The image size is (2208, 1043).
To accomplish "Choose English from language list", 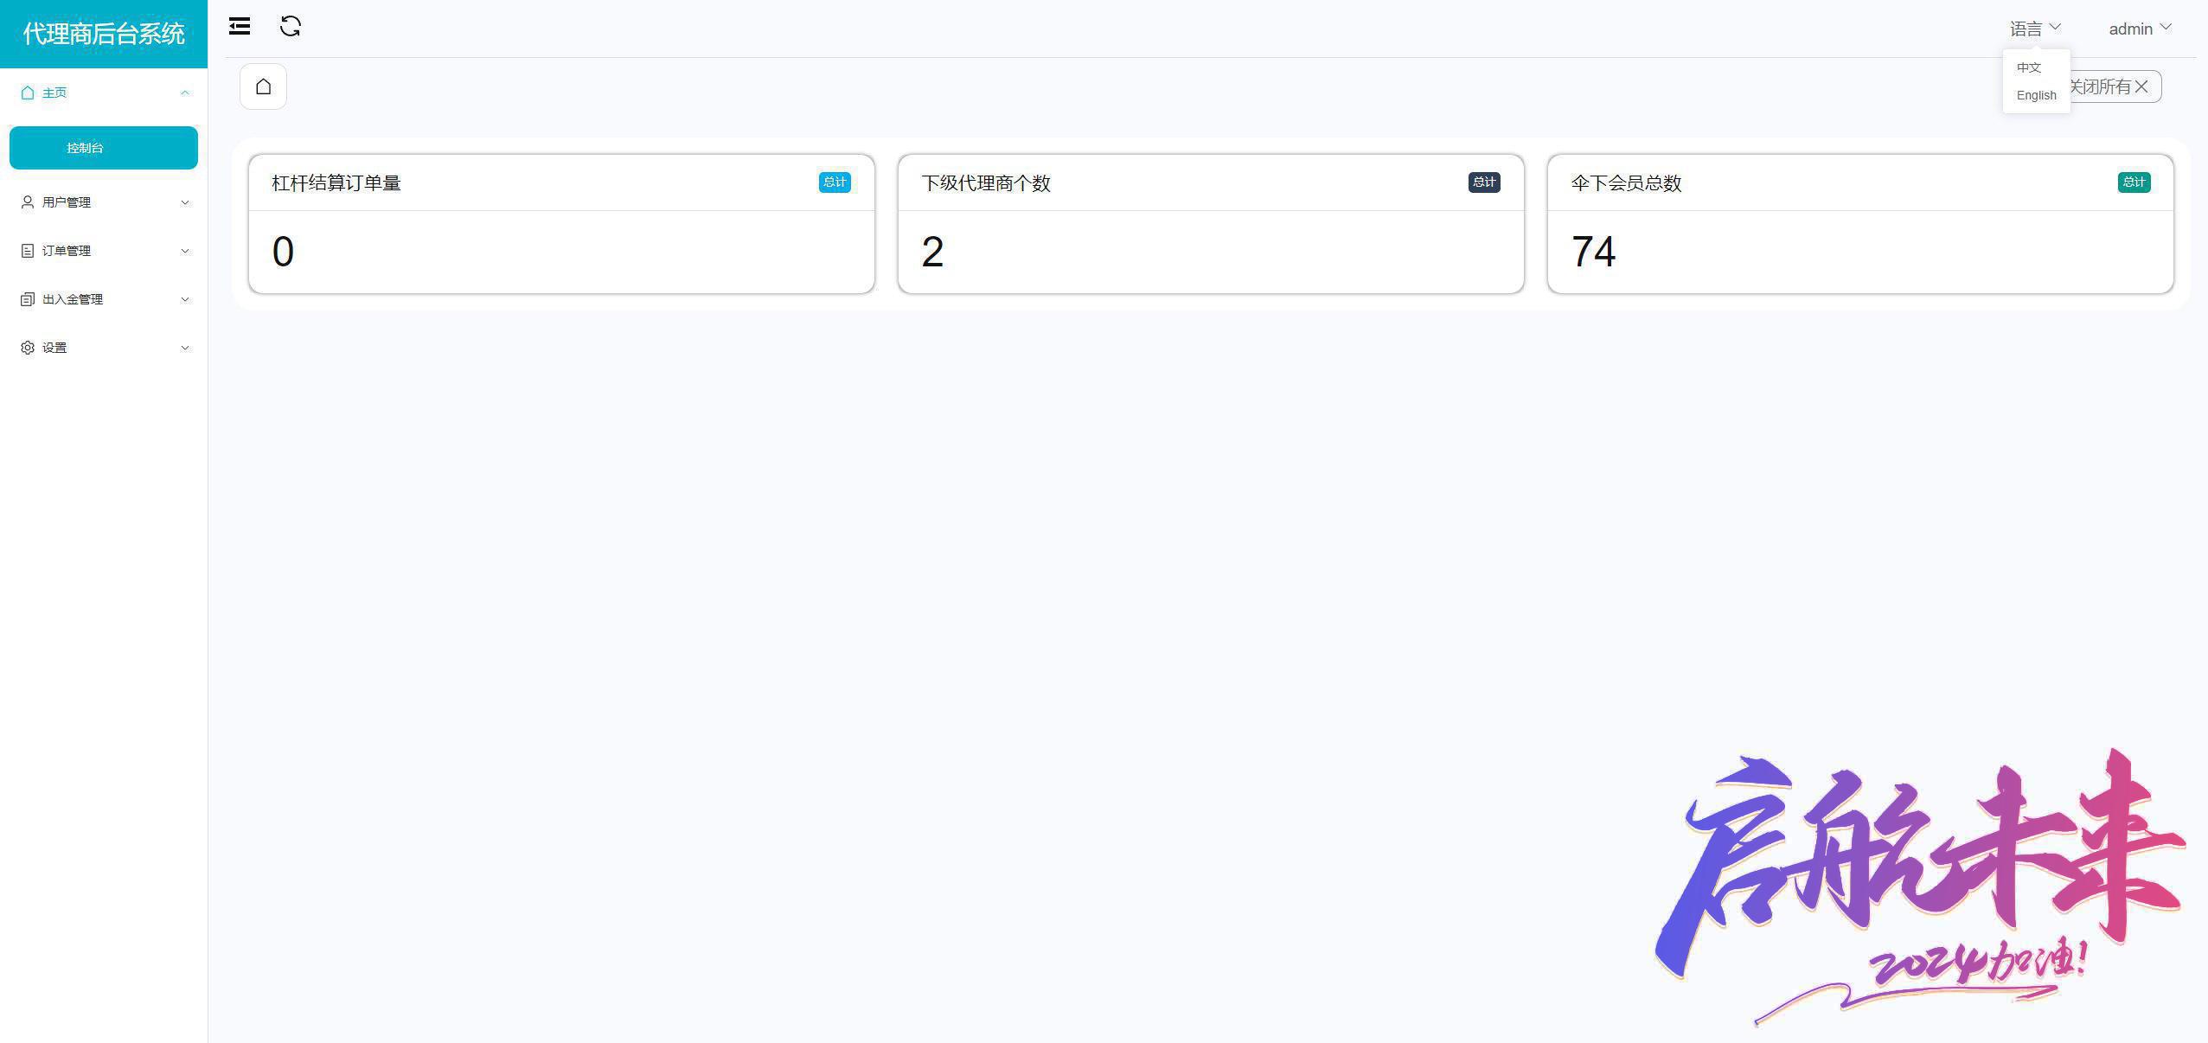I will tap(2036, 95).
